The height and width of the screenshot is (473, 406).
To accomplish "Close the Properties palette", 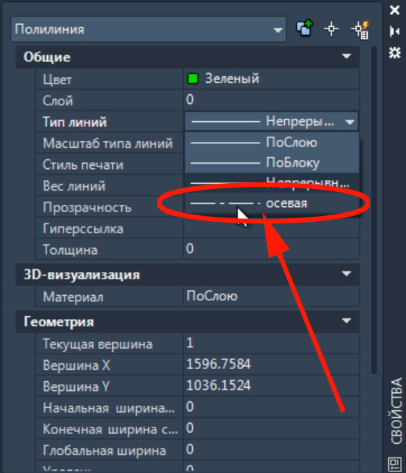I will 395,10.
